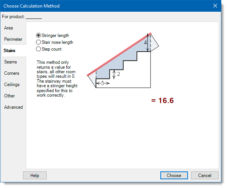Screen dimensions: 227x188
Task: Go to the Seams tab
Action: [x=11, y=62]
